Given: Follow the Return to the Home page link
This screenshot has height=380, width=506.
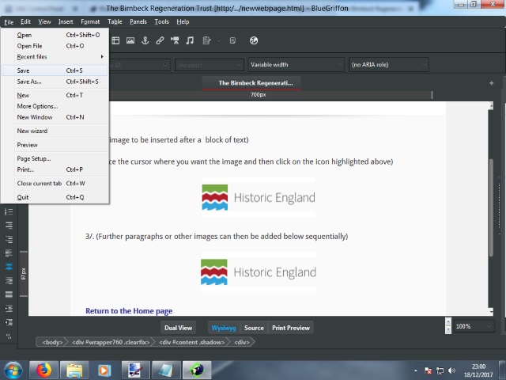Looking at the screenshot, I should (x=129, y=311).
